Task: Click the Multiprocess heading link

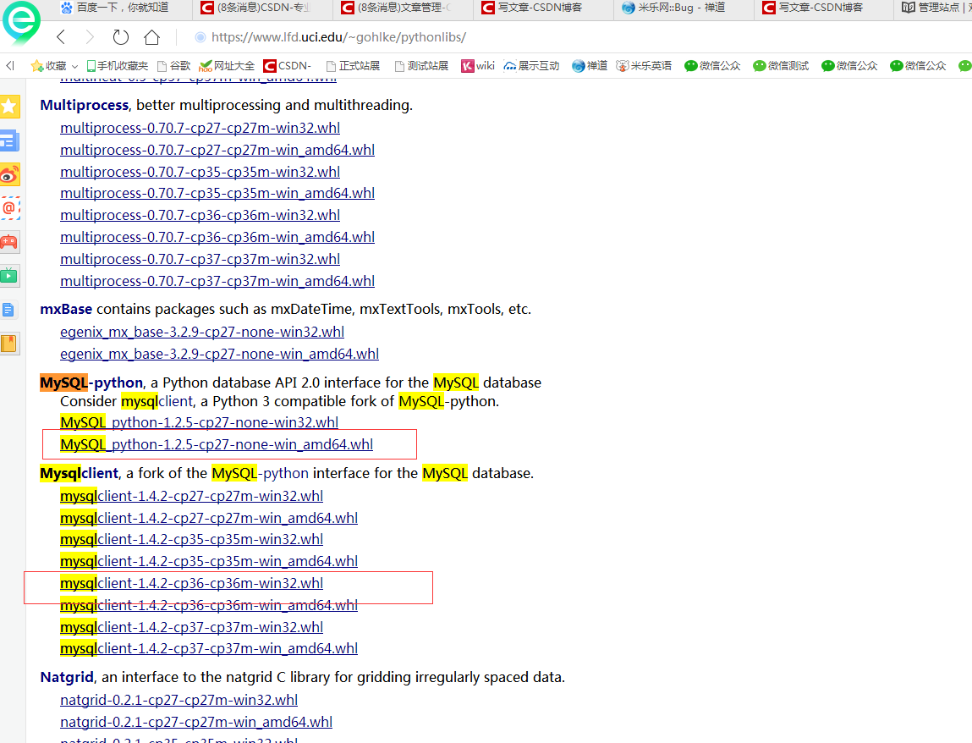Action: point(85,105)
